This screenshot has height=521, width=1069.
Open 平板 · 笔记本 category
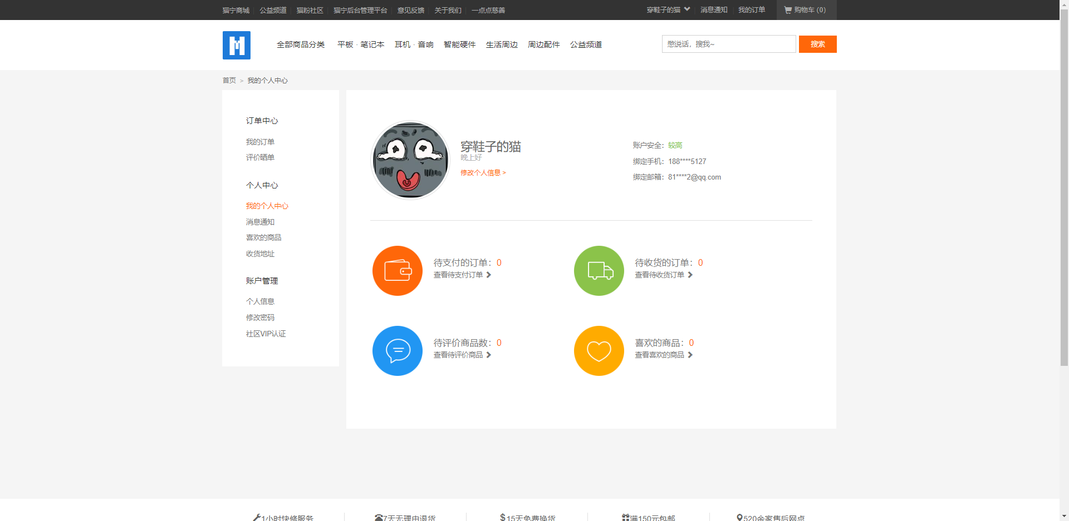361,44
